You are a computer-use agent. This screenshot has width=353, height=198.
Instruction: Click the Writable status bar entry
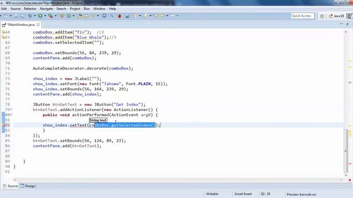coord(212,194)
